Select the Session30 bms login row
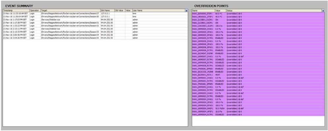328x131 pixels. point(95,16)
